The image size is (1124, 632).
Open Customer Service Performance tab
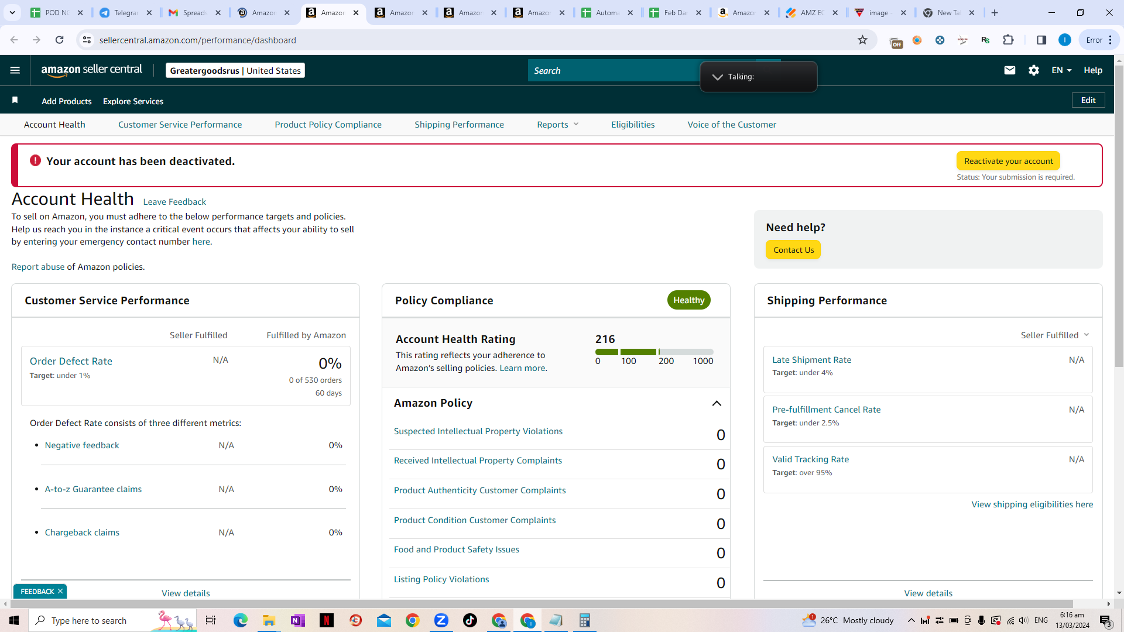click(x=180, y=125)
